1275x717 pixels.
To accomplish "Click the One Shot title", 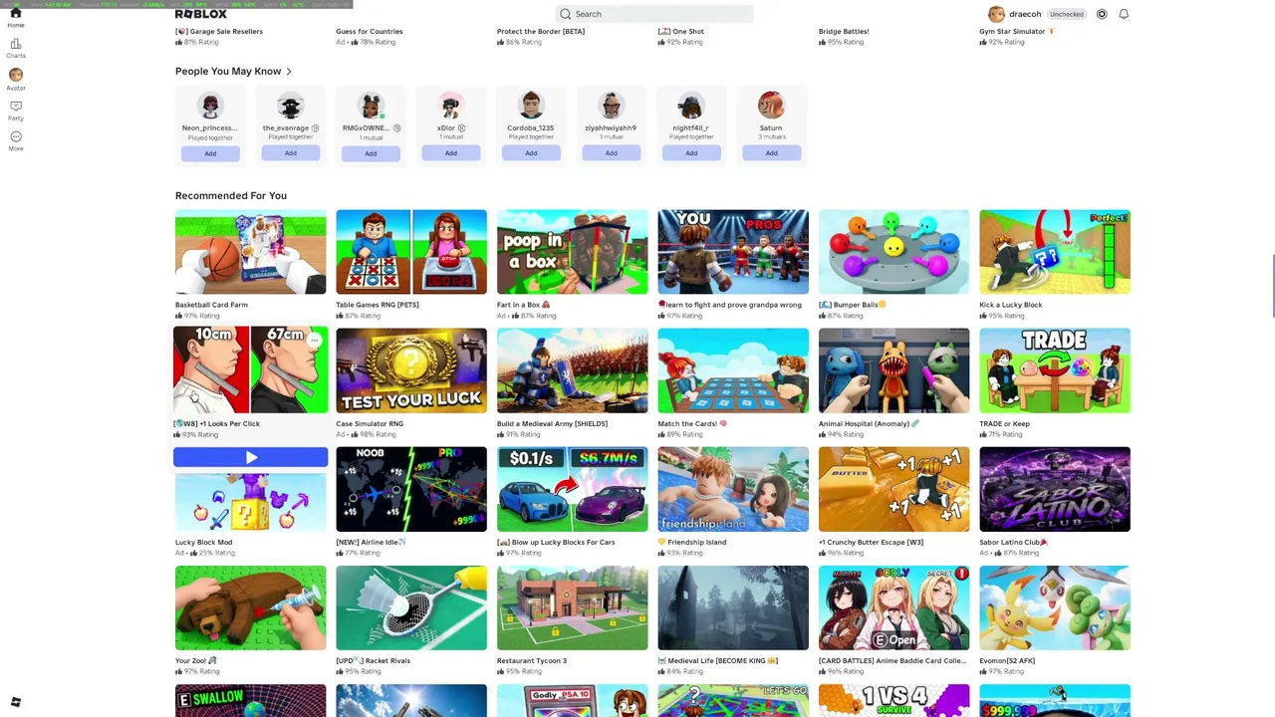I will (681, 32).
